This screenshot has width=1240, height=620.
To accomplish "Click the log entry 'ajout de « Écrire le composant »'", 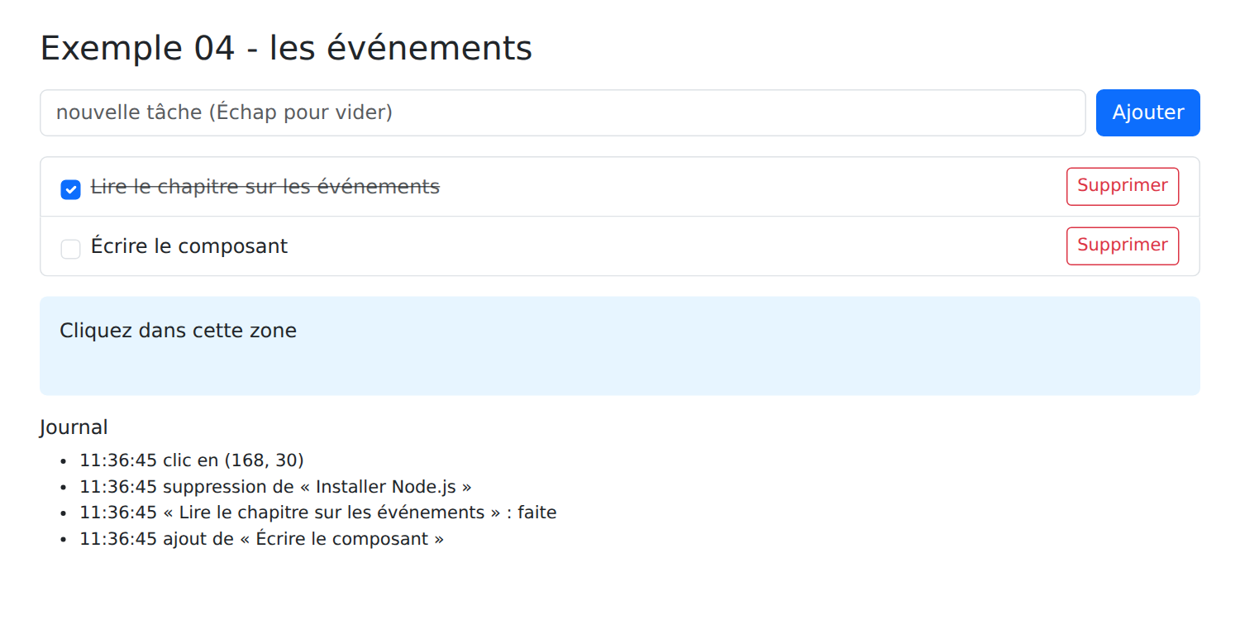I will click(x=262, y=539).
